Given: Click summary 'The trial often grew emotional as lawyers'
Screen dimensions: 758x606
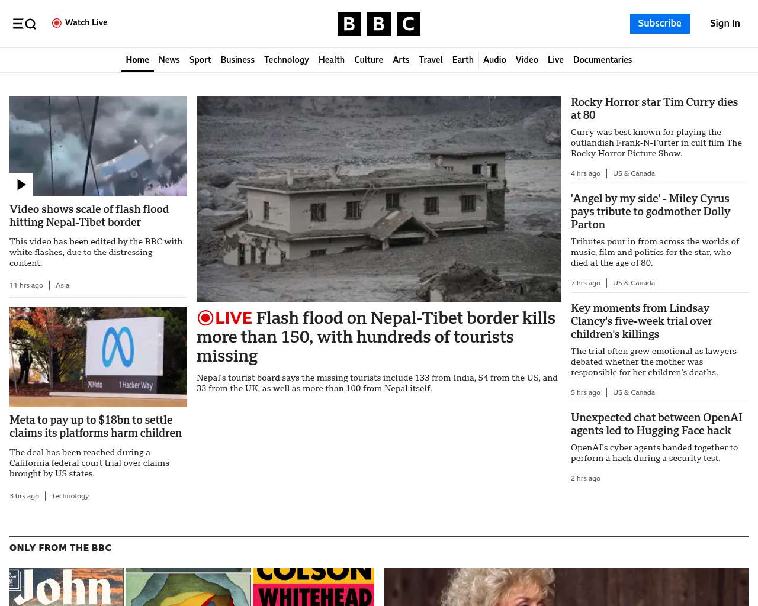Looking at the screenshot, I should (654, 362).
